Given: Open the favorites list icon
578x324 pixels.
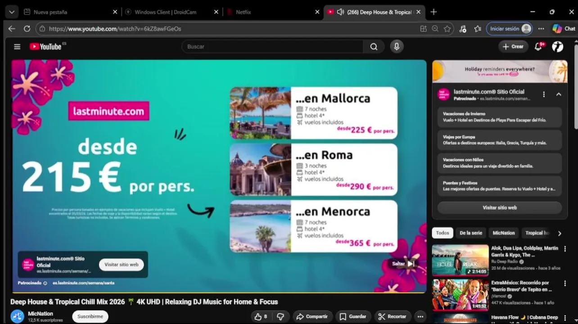Looking at the screenshot, I should pyautogui.click(x=478, y=28).
